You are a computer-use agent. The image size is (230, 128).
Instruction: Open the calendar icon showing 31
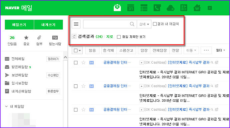tap(131, 8)
